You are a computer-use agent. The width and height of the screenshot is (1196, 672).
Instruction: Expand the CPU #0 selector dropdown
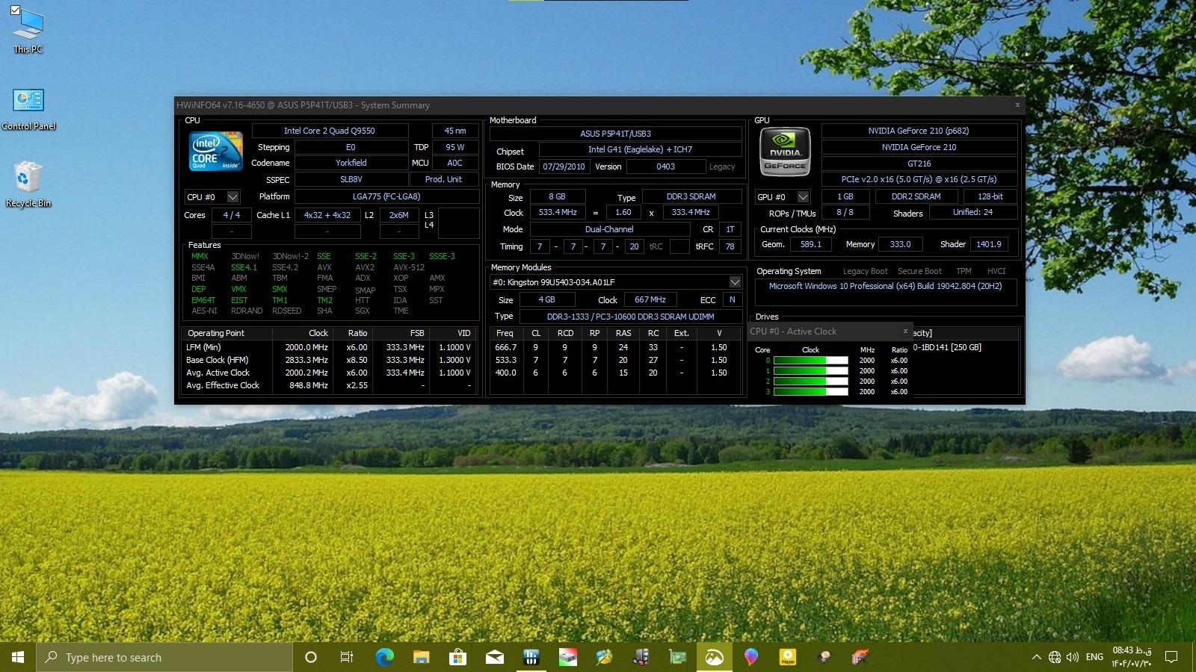(x=232, y=197)
